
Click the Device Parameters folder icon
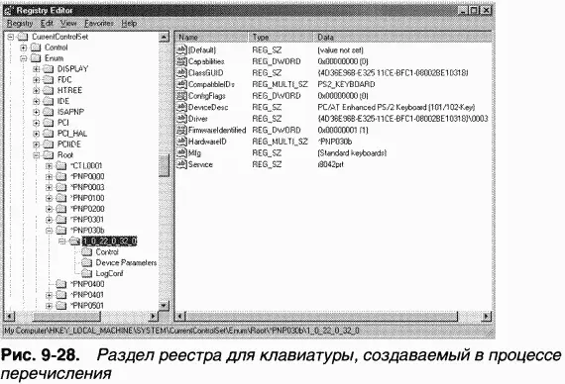point(87,262)
